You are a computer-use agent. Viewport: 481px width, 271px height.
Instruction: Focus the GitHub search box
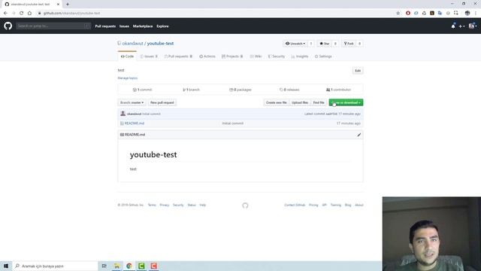click(53, 26)
